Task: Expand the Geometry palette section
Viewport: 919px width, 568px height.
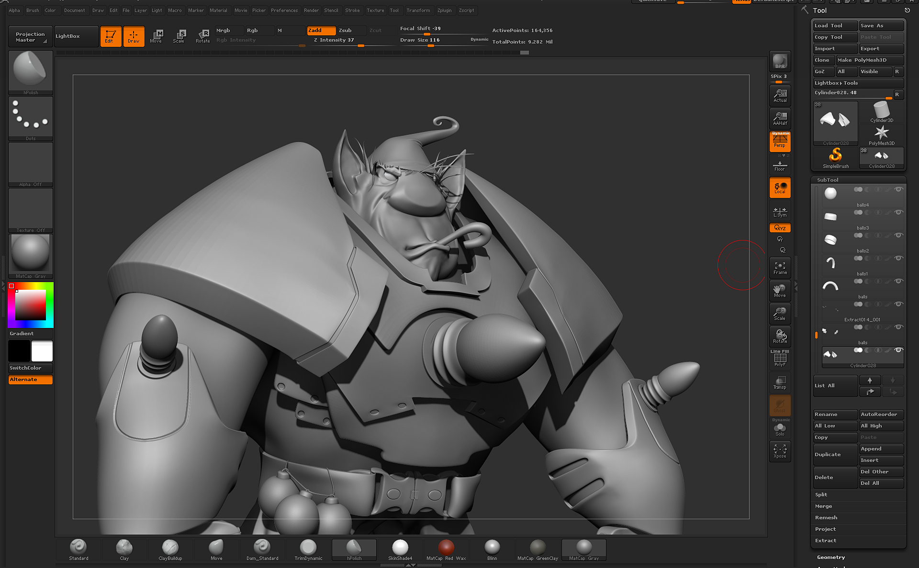Action: click(x=831, y=557)
